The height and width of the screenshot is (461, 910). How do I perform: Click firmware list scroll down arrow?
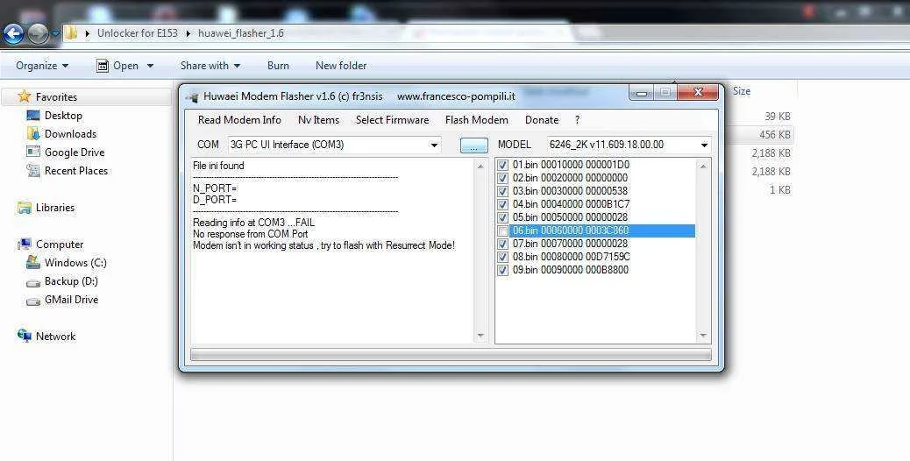coord(703,335)
